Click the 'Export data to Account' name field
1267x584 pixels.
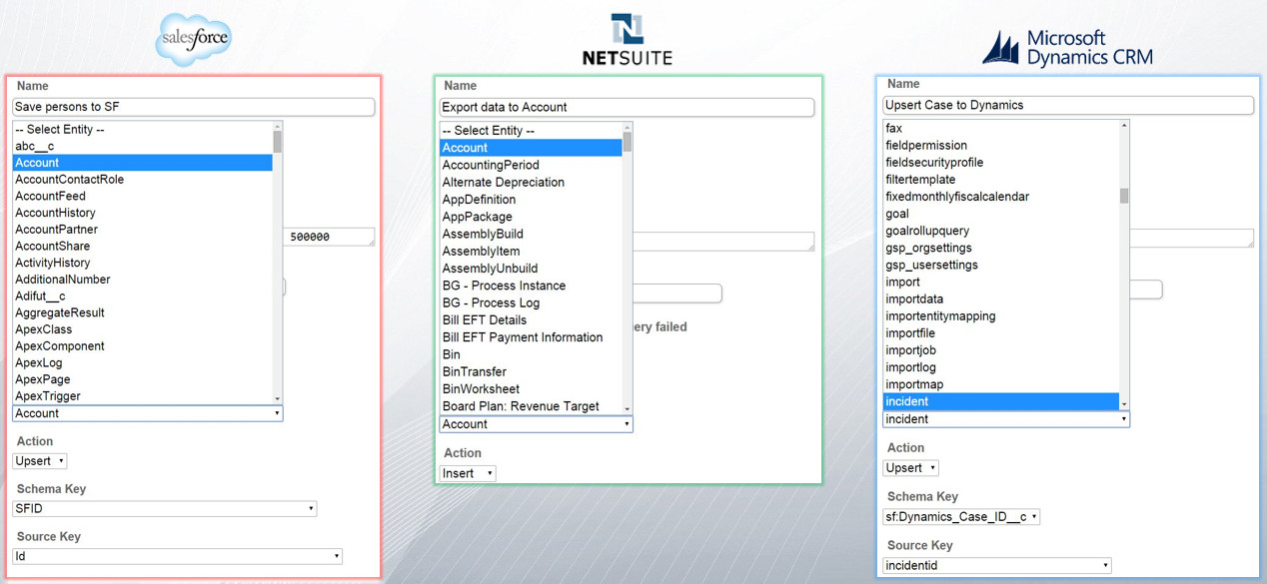[627, 107]
